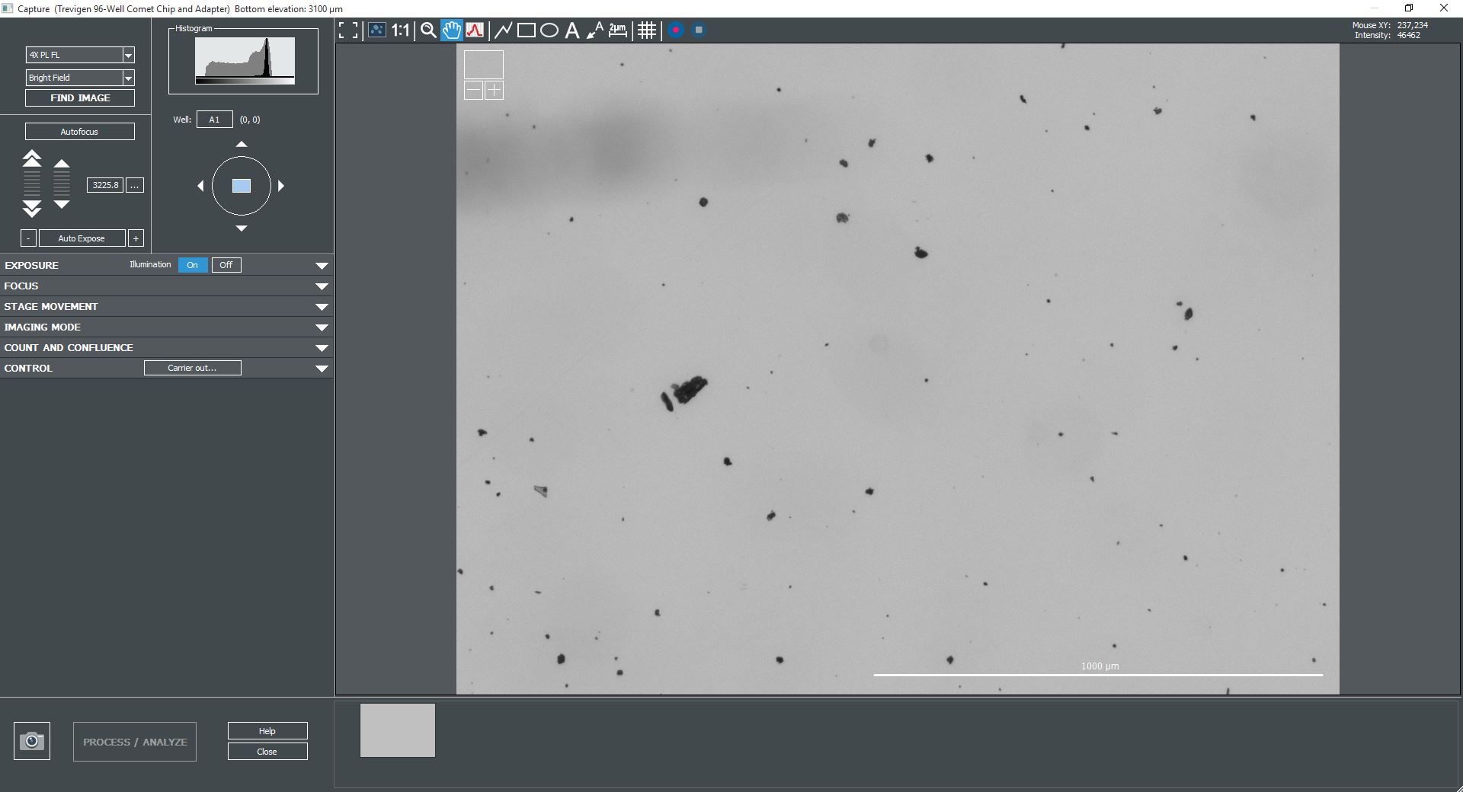
Task: Expand the STAGE MOVEMENT panel
Action: click(322, 307)
